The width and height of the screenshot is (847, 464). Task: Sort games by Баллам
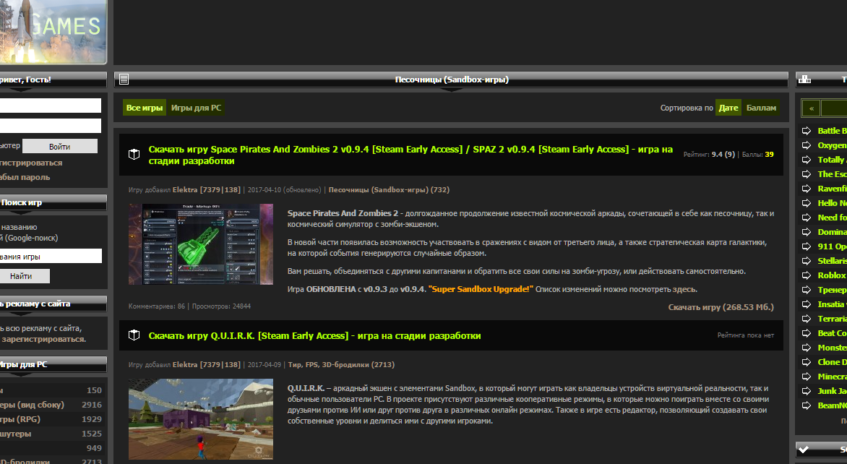coord(761,108)
